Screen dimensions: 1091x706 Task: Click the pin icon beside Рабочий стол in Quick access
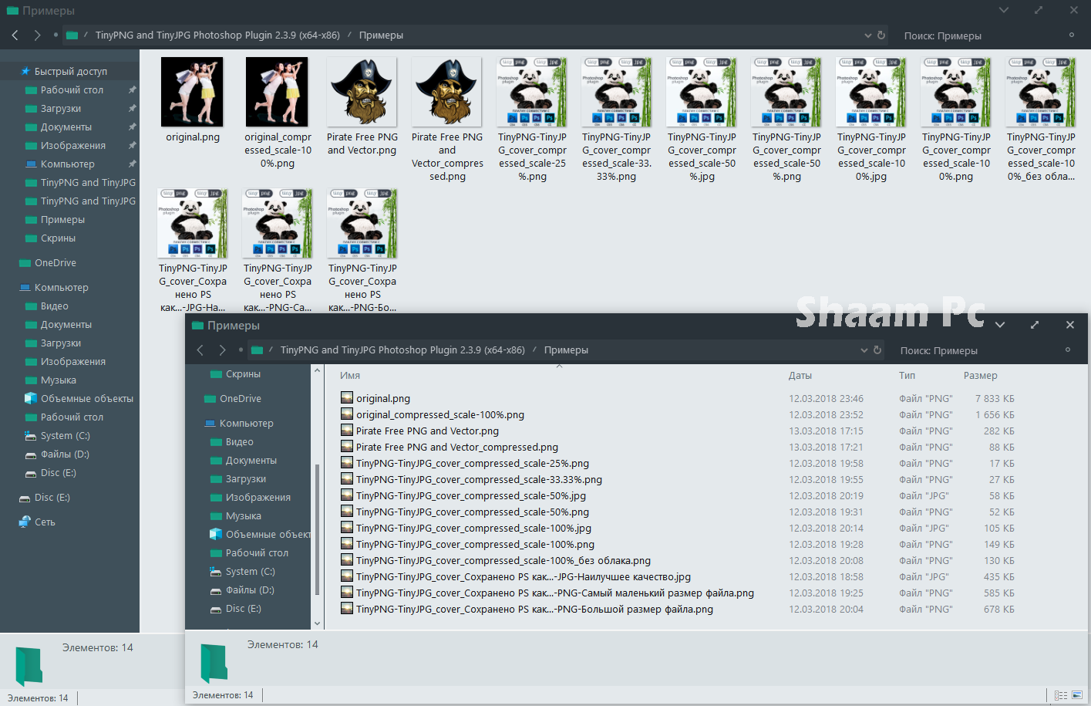click(133, 90)
